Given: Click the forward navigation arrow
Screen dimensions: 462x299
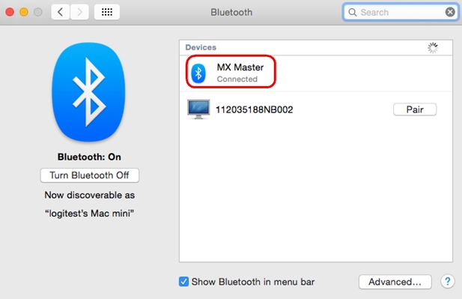Looking at the screenshot, I should point(79,12).
